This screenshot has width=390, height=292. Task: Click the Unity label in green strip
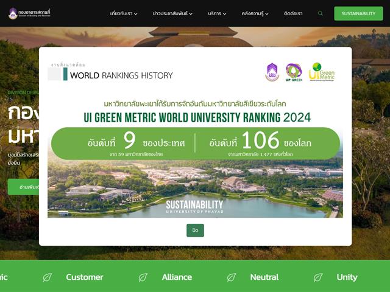(x=347, y=277)
